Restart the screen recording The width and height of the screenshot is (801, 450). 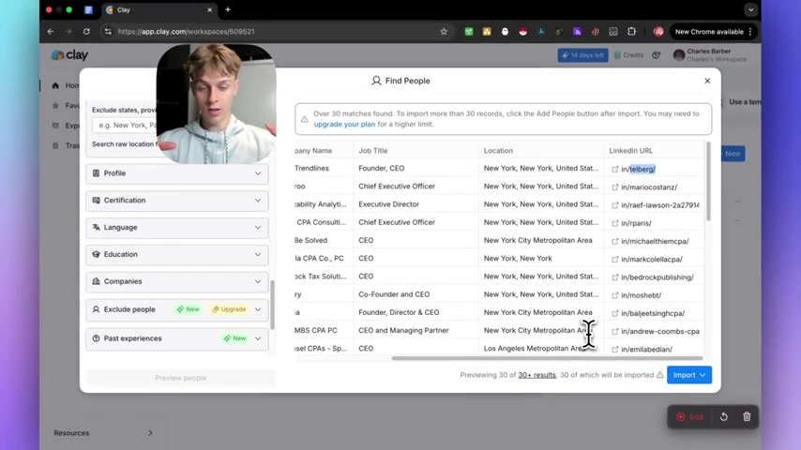click(724, 417)
